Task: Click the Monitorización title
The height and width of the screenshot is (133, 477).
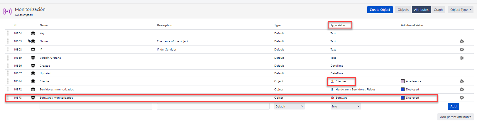Action: pos(30,9)
